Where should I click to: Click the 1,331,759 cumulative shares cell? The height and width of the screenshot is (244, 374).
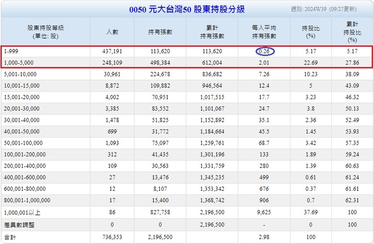click(x=212, y=166)
